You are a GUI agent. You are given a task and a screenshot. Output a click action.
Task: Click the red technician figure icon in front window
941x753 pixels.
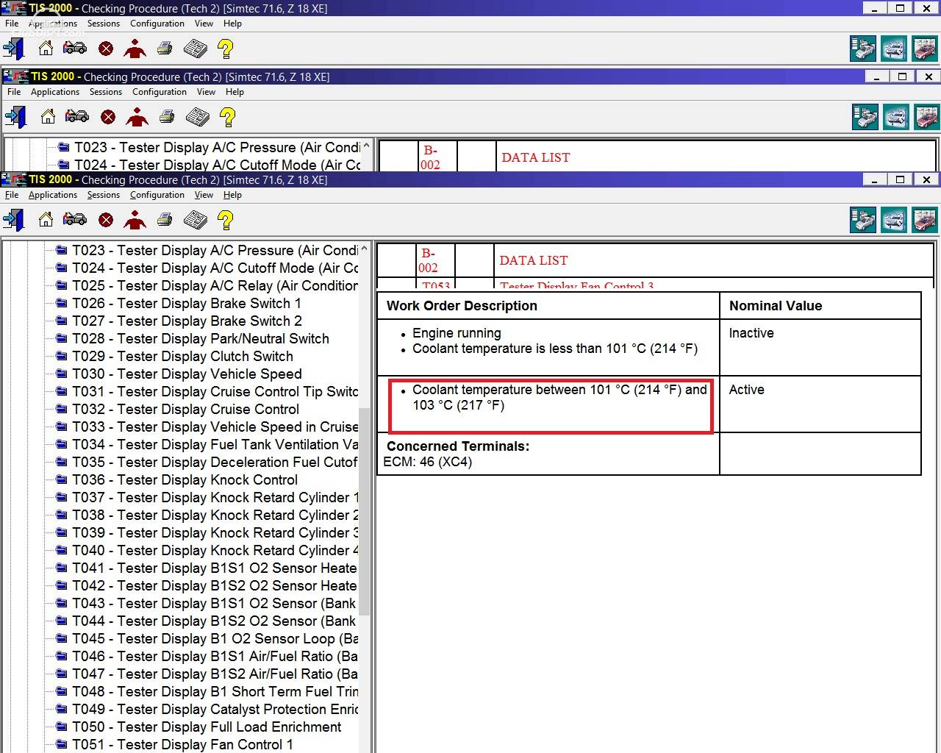pos(135,219)
